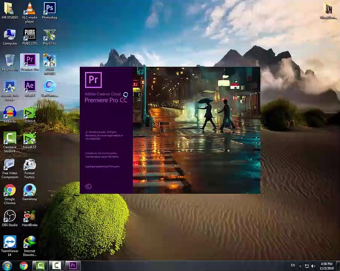
Task: Click the Adobe Creative Cloud text
Action: point(102,94)
